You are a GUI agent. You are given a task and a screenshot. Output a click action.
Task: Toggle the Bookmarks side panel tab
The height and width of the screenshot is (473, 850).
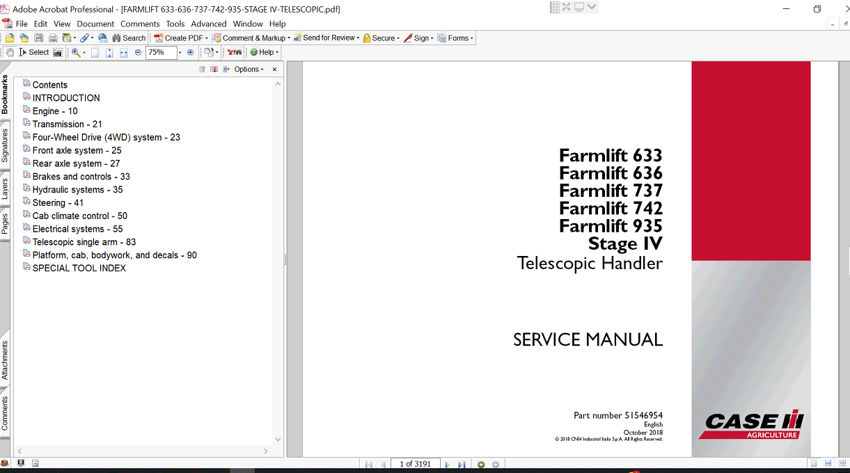[x=5, y=94]
